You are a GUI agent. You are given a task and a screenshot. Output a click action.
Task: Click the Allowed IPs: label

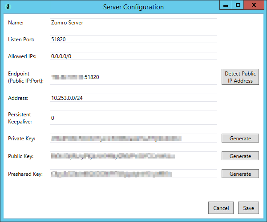pyautogui.click(x=22, y=56)
